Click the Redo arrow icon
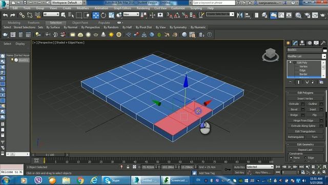This screenshot has height=185, width=328. (13, 15)
